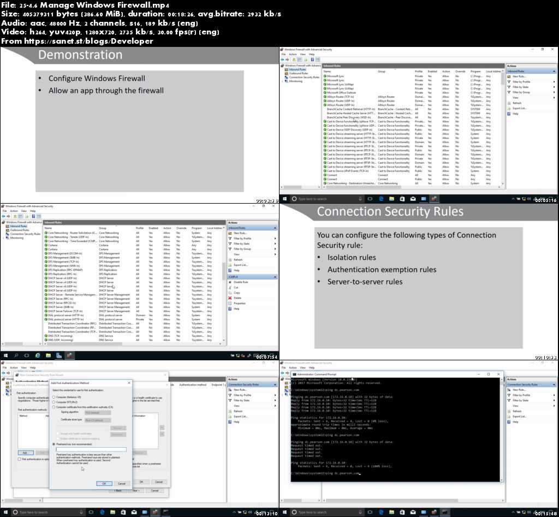Open File menu in 00:05:16 frame
Viewport: 559px width, 517px height.
pyautogui.click(x=283, y=54)
